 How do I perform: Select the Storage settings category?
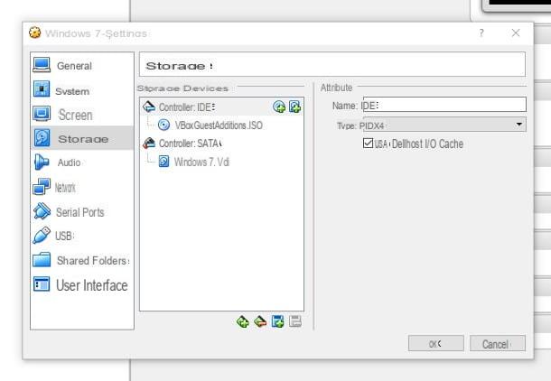click(x=82, y=138)
